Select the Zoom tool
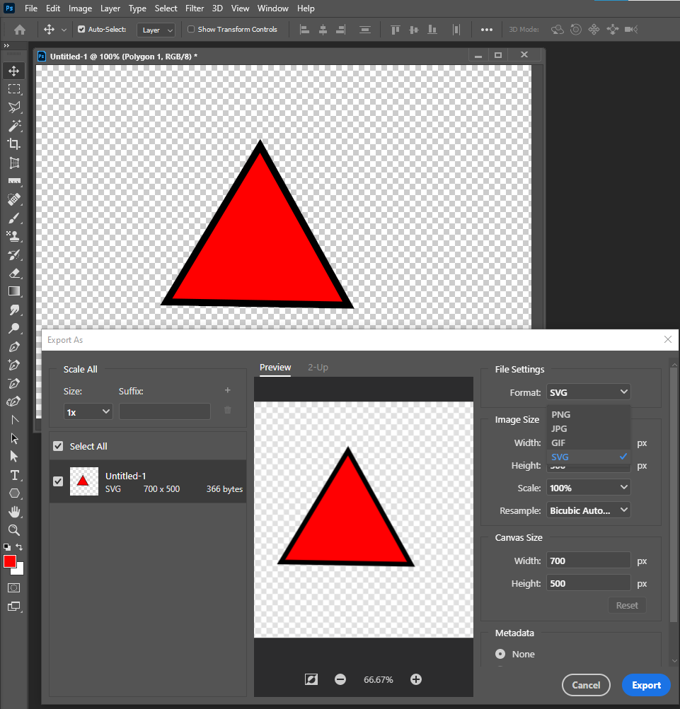680x709 pixels. [x=14, y=530]
